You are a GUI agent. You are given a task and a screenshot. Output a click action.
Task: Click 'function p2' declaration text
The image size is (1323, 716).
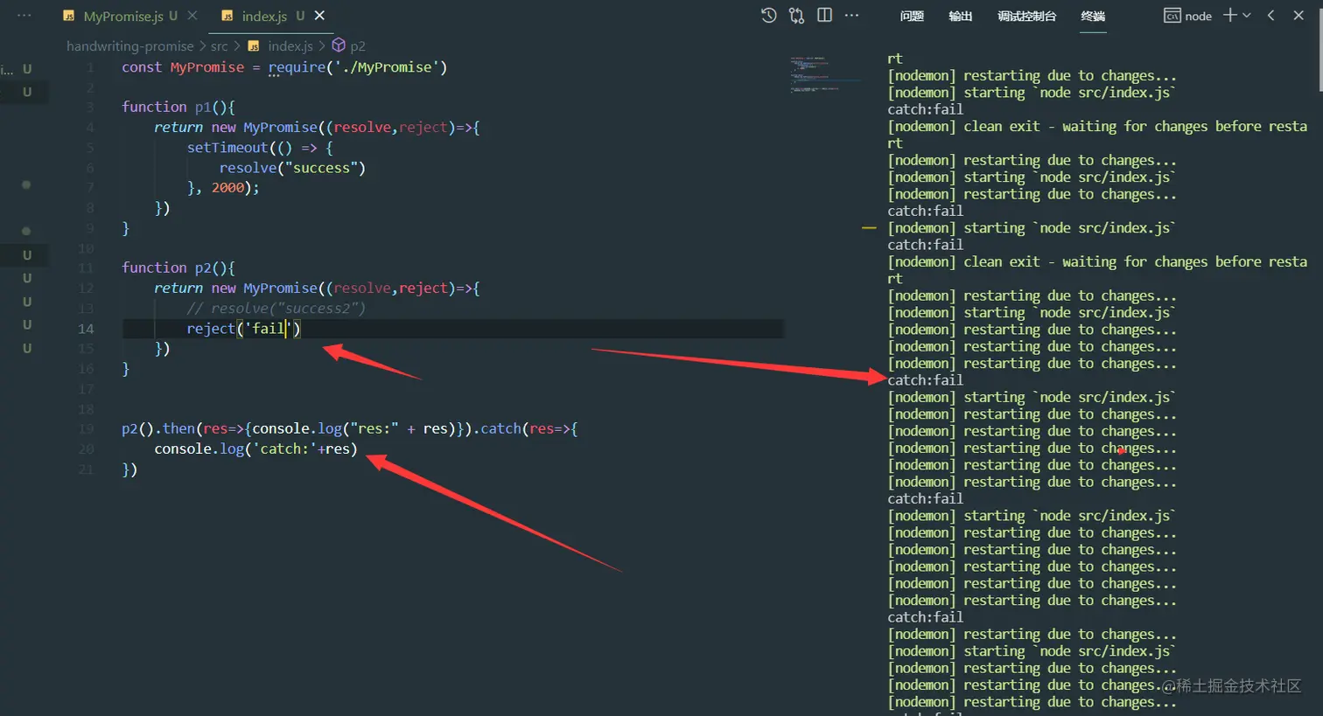(x=178, y=268)
